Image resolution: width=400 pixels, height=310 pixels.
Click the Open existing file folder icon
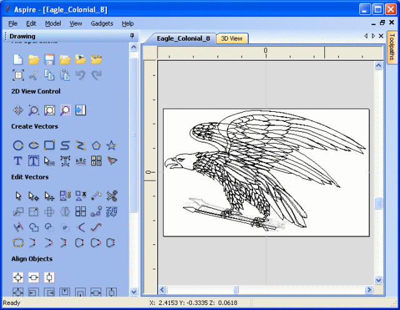point(34,59)
